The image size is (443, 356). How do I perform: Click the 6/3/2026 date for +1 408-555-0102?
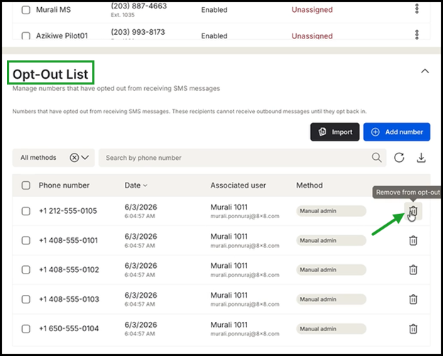(x=141, y=266)
